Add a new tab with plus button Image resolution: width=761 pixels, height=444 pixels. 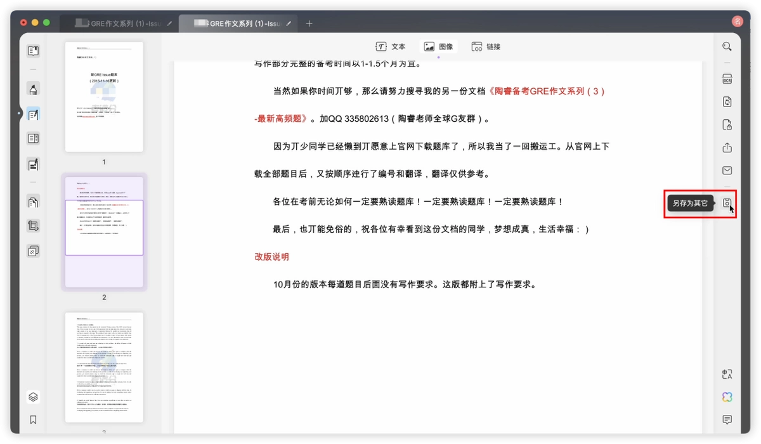pos(309,23)
